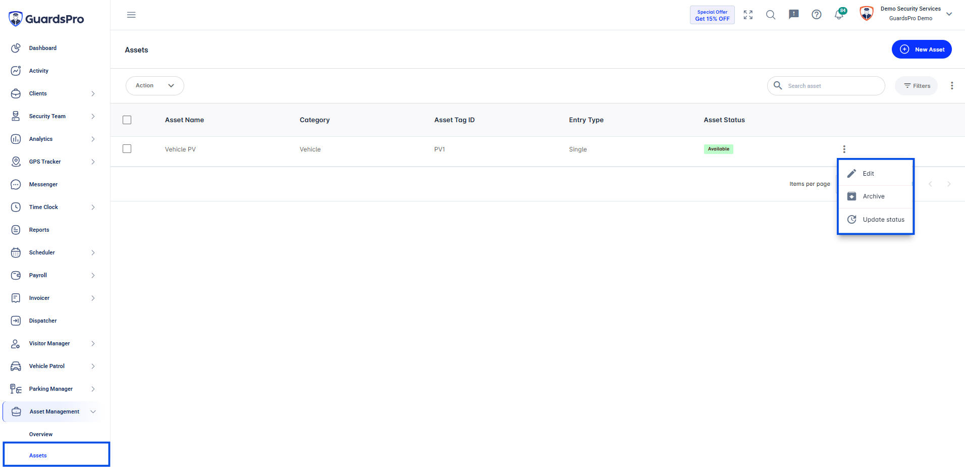Viewport: 965px width, 467px height.
Task: Open the Vehicle PV row three-dot menu
Action: (844, 149)
